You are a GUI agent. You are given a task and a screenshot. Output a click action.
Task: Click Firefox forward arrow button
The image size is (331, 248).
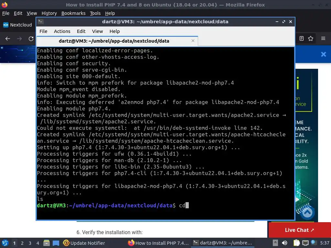19,39
